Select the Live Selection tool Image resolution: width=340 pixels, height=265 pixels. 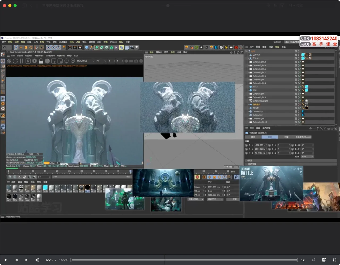(x=16, y=47)
